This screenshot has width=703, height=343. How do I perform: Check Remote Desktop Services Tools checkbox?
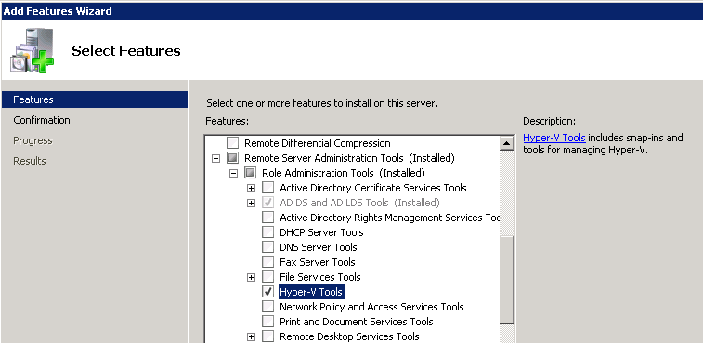[267, 336]
